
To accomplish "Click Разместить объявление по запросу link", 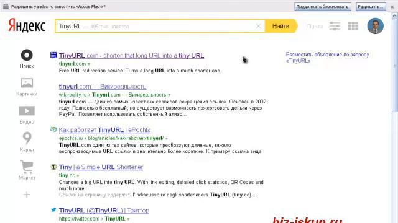I will point(328,58).
